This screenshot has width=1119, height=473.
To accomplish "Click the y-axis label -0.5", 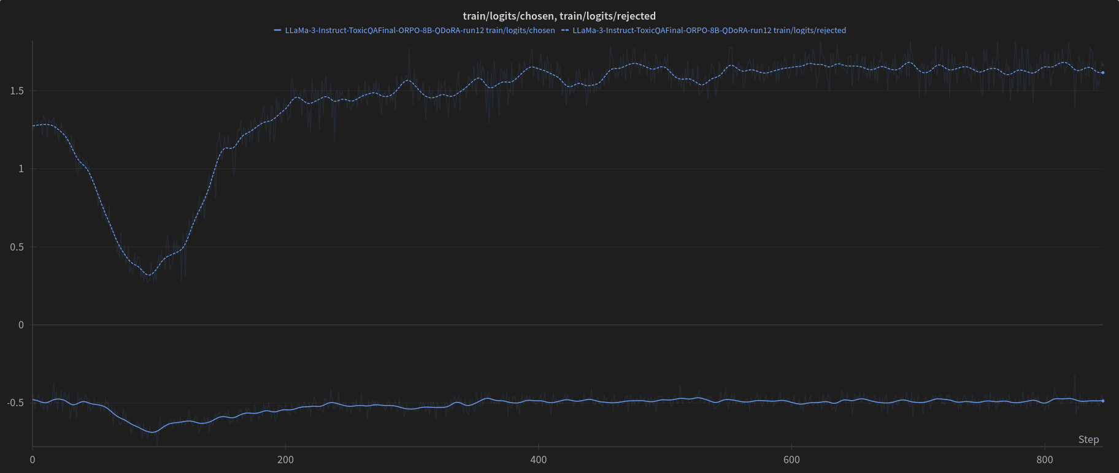I will tap(15, 403).
